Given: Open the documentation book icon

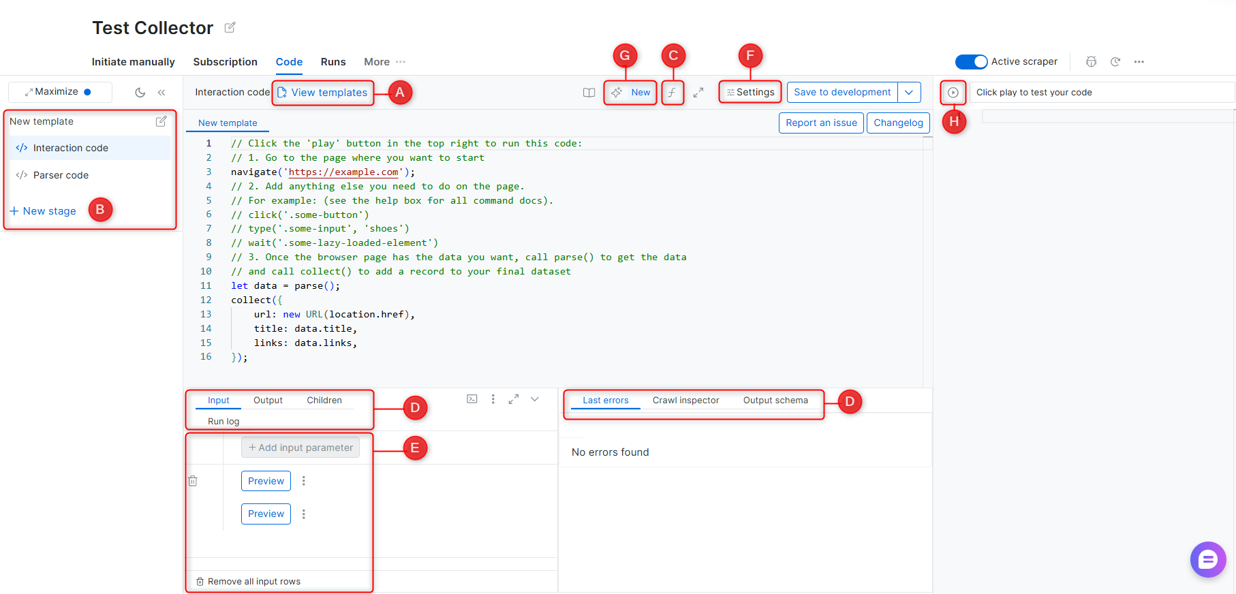Looking at the screenshot, I should point(589,93).
